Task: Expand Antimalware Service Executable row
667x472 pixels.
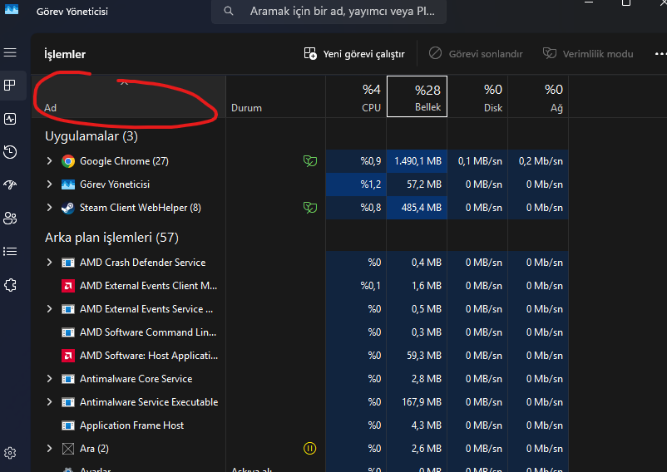Action: [49, 402]
